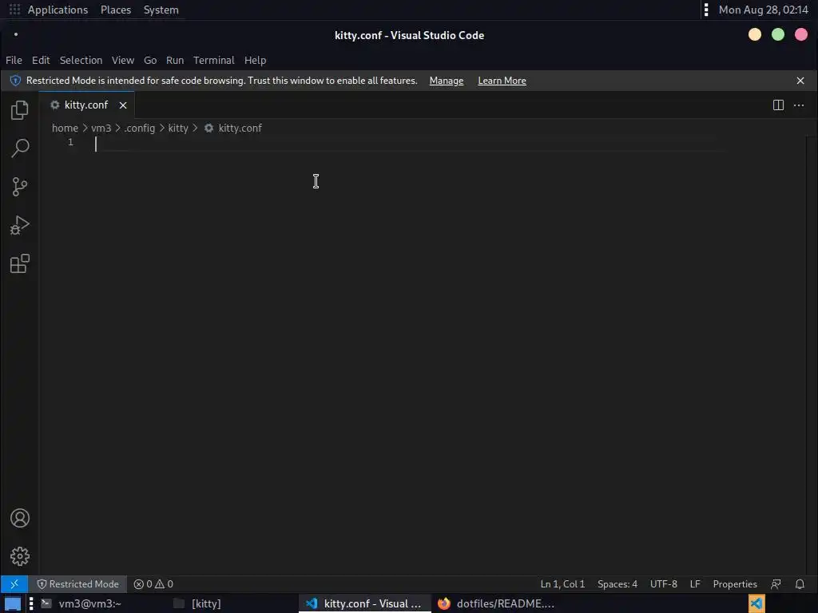818x613 pixels.
Task: Open the Run and Debug view
Action: [x=20, y=225]
